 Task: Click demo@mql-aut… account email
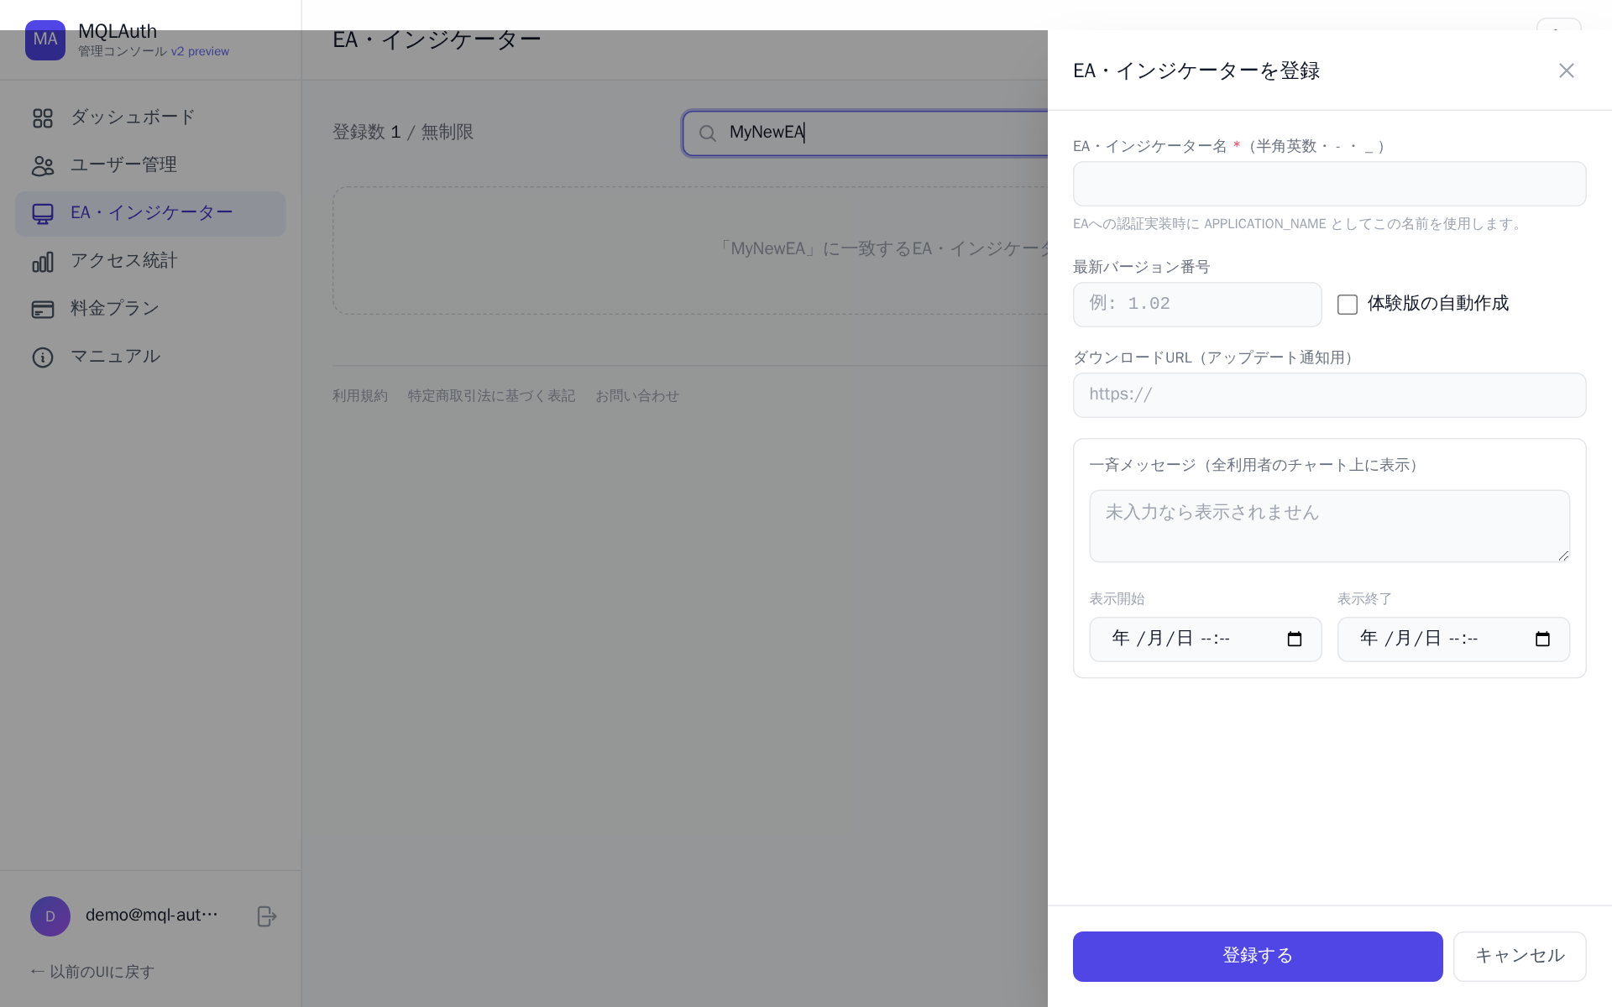tap(152, 915)
